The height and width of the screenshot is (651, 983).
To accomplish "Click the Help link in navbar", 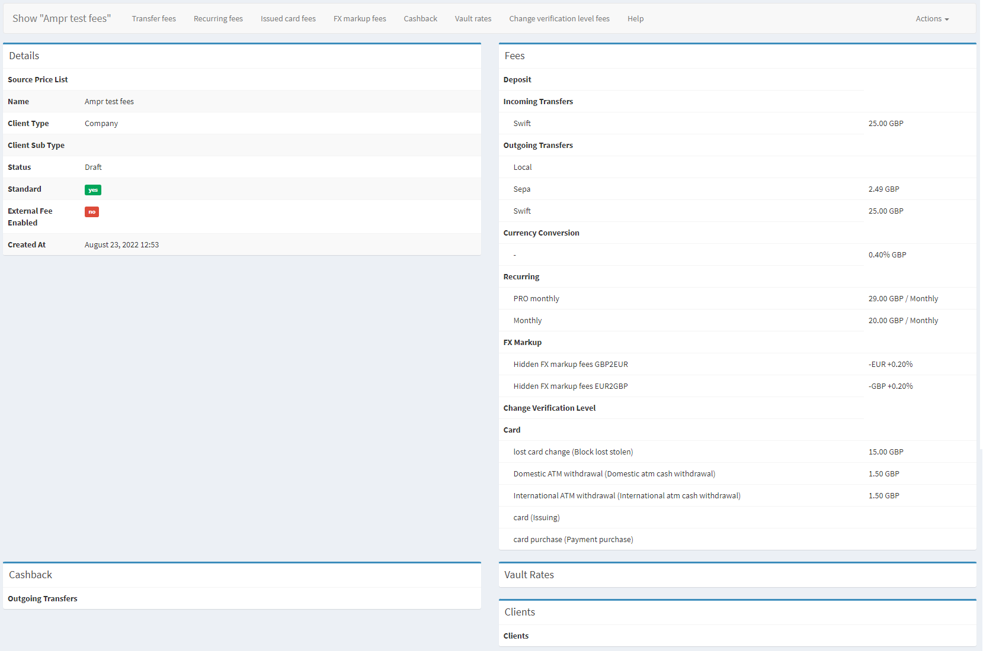I will pyautogui.click(x=635, y=19).
